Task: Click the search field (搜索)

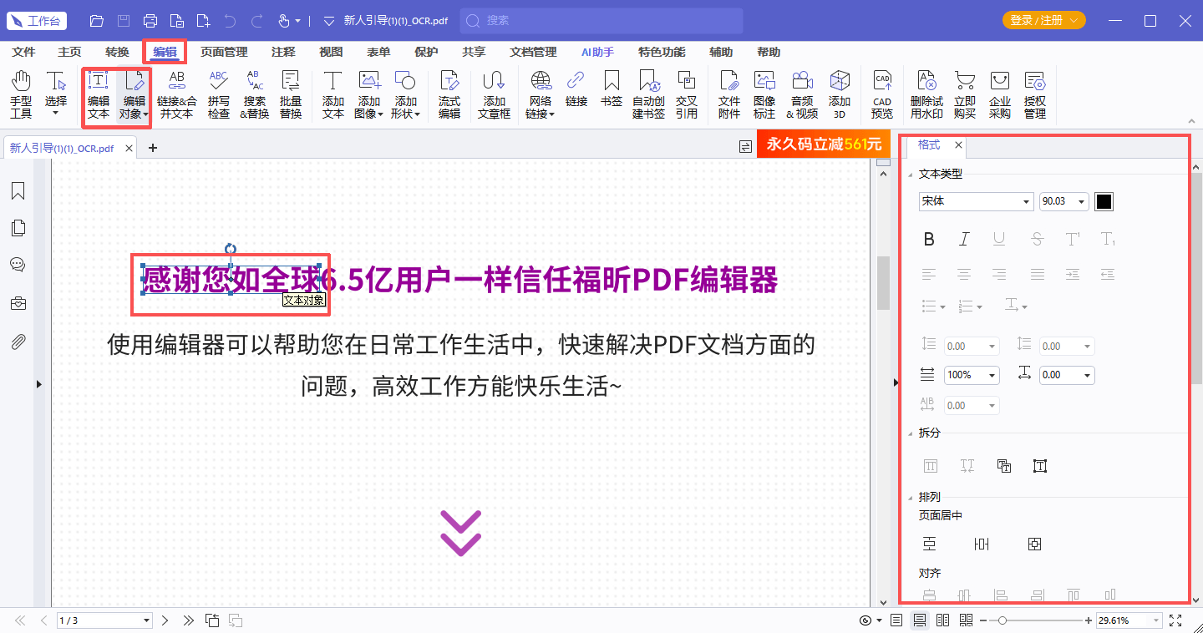Action: pos(601,20)
